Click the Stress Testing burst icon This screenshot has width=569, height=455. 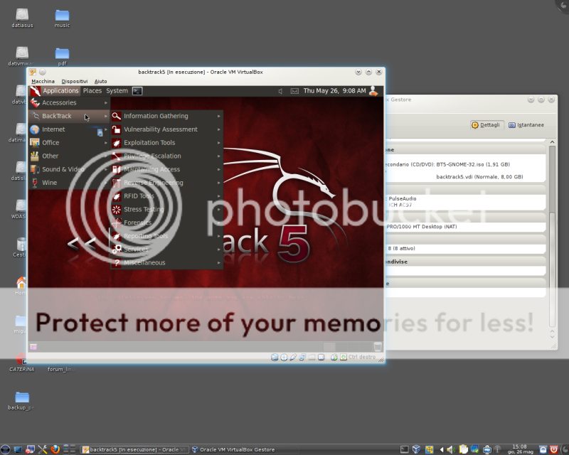click(117, 209)
